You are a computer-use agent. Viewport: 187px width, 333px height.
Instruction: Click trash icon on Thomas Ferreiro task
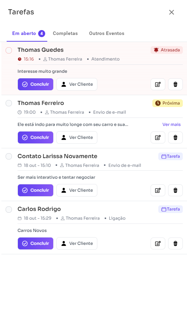tap(175, 137)
